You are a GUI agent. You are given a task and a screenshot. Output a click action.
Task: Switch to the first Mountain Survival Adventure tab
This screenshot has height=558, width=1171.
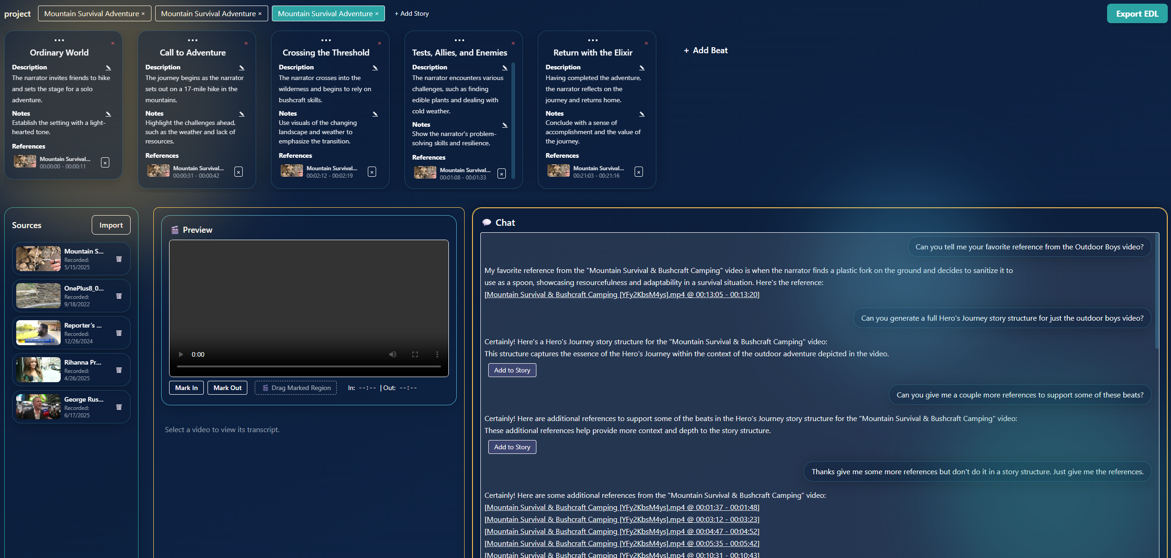tap(91, 14)
